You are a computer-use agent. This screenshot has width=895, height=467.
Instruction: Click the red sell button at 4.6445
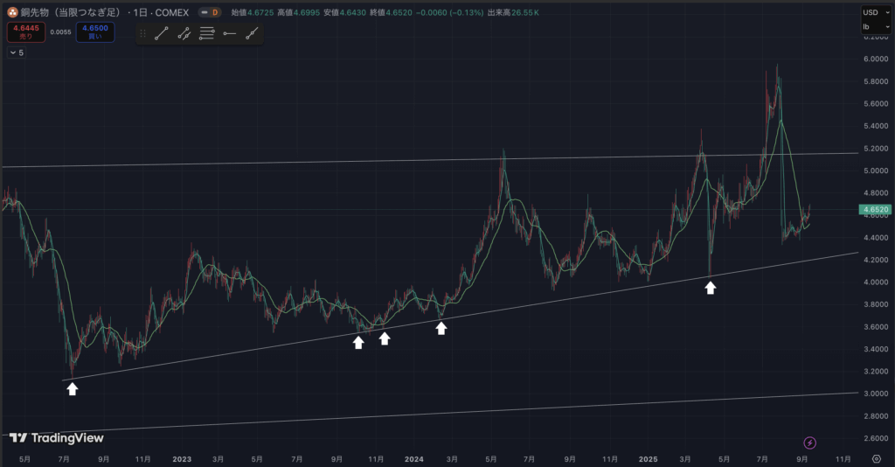pos(26,32)
